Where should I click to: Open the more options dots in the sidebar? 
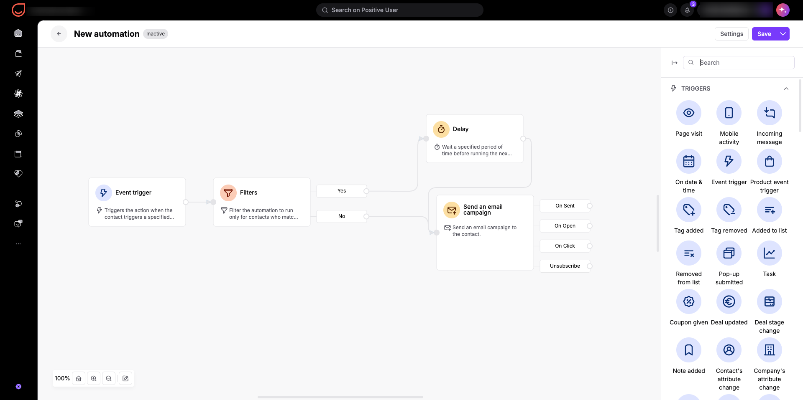[x=18, y=244]
